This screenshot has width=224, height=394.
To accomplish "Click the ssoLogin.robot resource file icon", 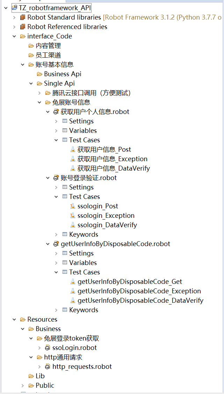I will coord(48,348).
